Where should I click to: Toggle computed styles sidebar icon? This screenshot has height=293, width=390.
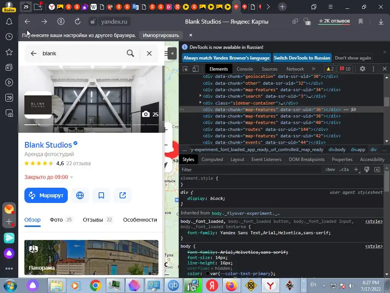click(x=377, y=170)
